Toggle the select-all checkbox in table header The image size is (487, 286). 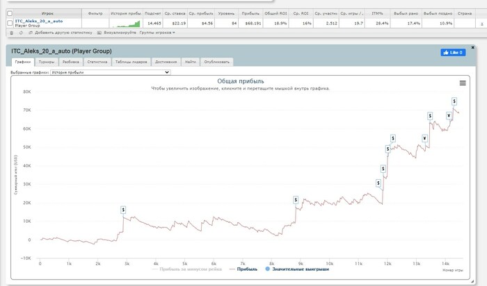[x=10, y=13]
